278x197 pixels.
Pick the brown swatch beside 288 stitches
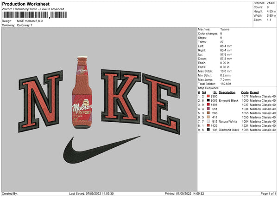(x=208, y=113)
